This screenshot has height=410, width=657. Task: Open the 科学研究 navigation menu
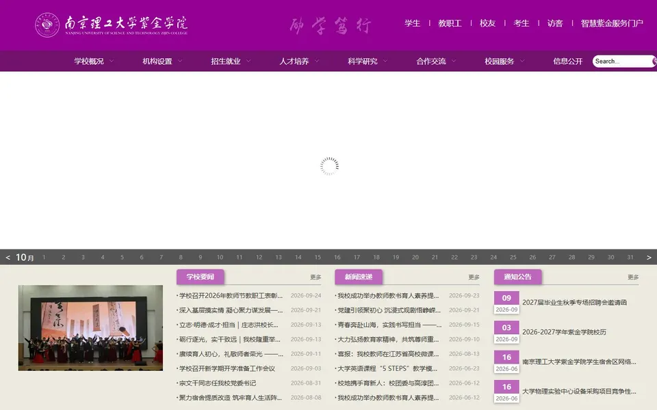(x=363, y=61)
